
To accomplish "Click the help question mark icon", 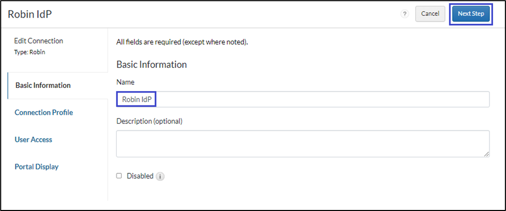I will [405, 14].
